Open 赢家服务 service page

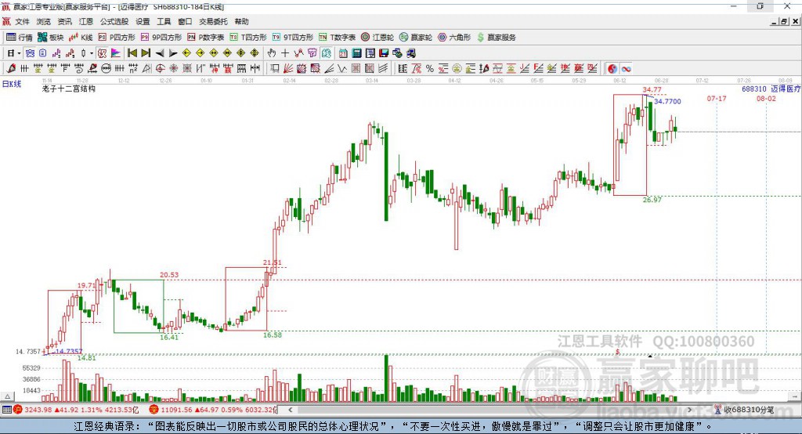[x=497, y=38]
